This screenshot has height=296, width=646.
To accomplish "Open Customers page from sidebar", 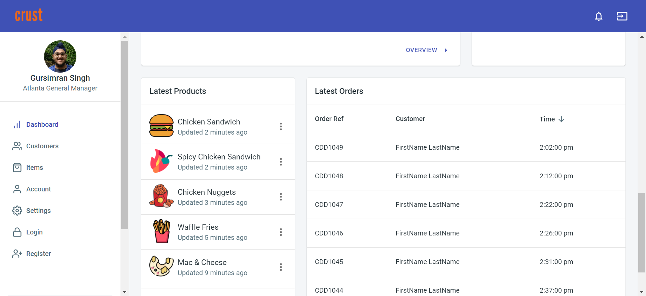I will [x=42, y=146].
